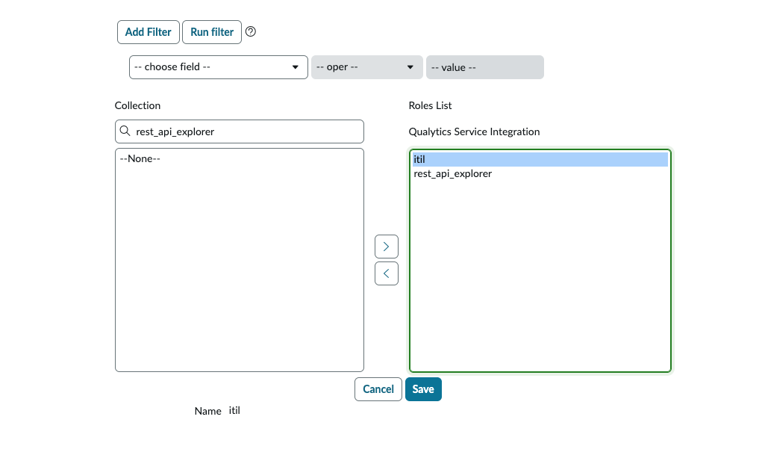762x449 pixels.
Task: Click the 'Roles List' label
Action: tap(430, 106)
